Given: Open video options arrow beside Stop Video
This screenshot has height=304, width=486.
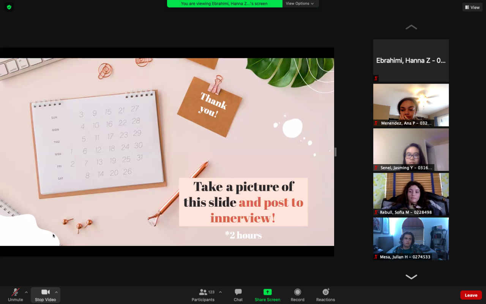Looking at the screenshot, I should point(56,292).
